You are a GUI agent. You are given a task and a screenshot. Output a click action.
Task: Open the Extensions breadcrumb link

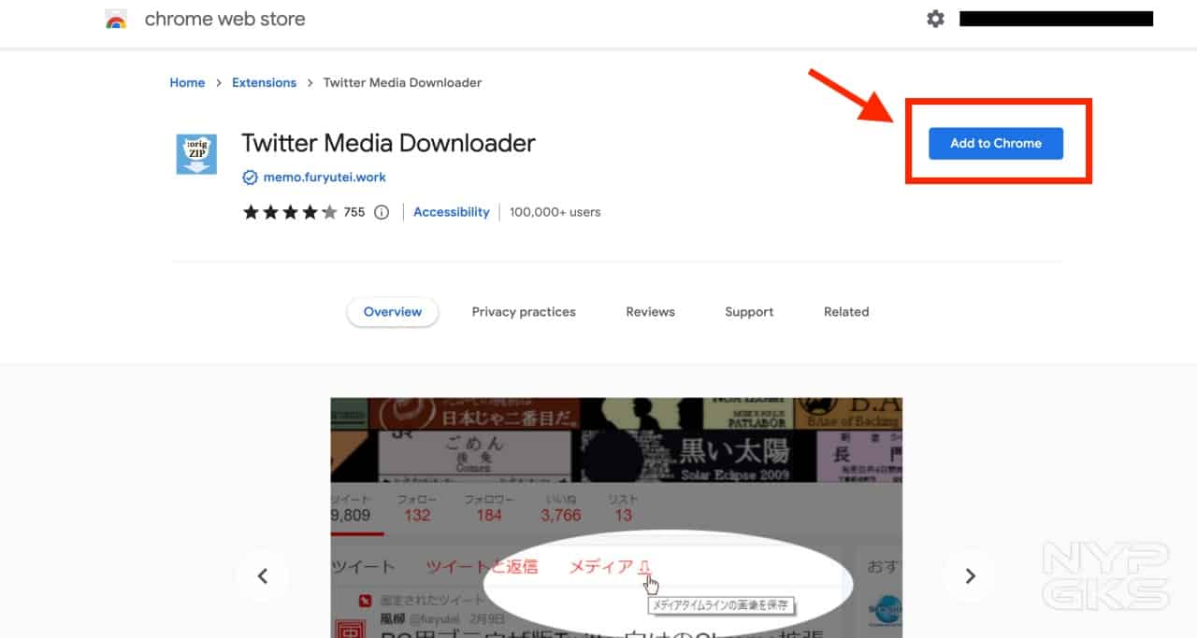pyautogui.click(x=264, y=82)
